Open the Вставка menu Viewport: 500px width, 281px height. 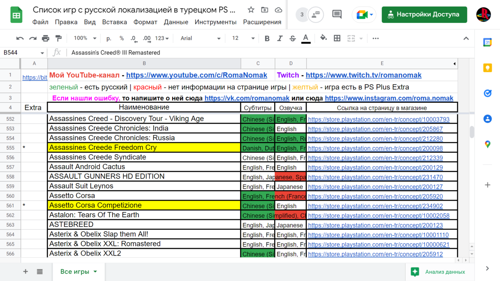[115, 22]
